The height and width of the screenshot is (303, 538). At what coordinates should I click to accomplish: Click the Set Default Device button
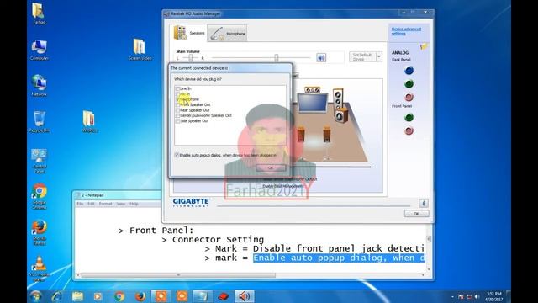point(362,56)
